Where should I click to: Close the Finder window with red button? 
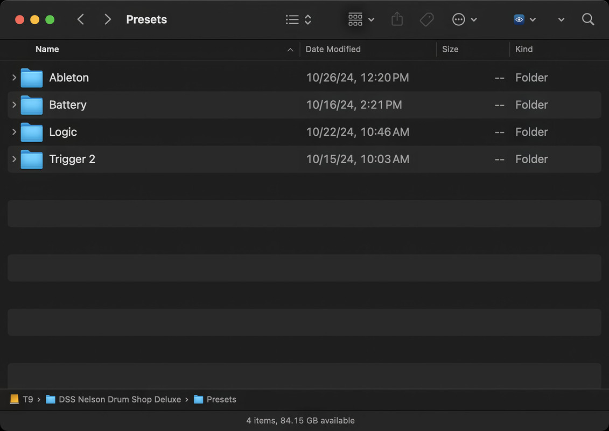(19, 19)
